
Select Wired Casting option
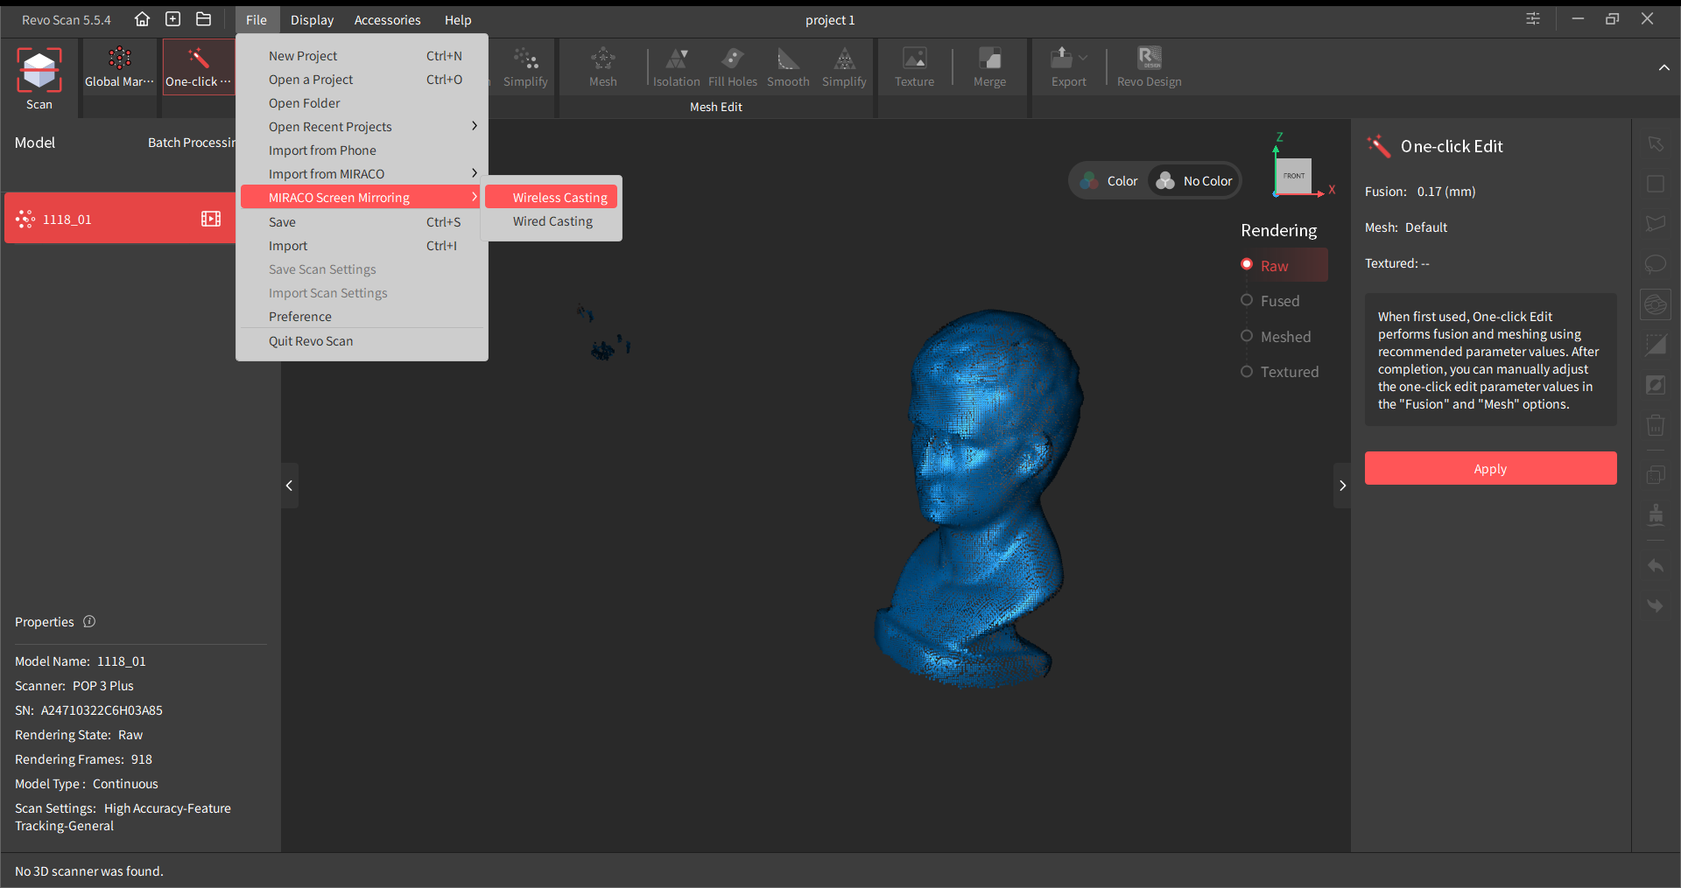coord(552,220)
